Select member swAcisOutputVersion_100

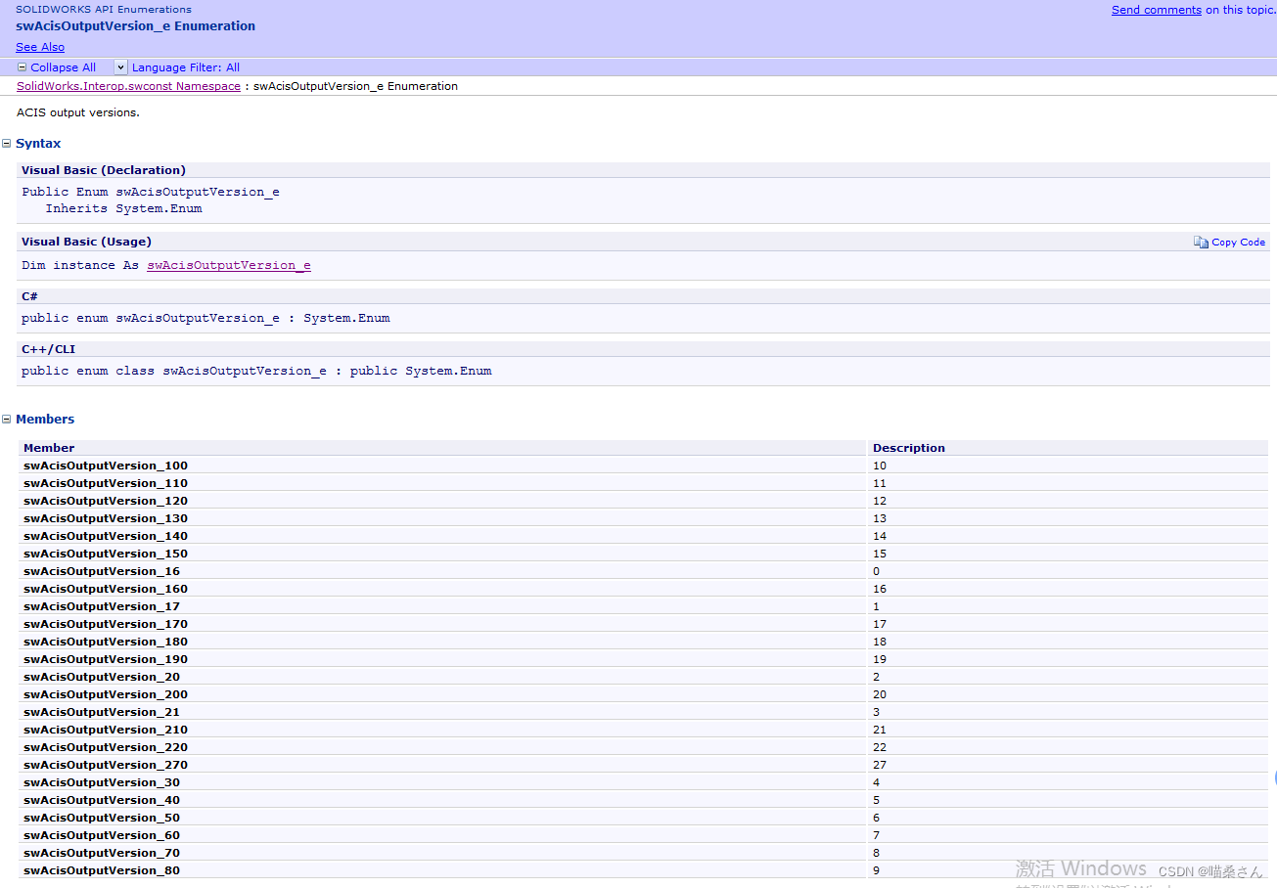pyautogui.click(x=106, y=466)
